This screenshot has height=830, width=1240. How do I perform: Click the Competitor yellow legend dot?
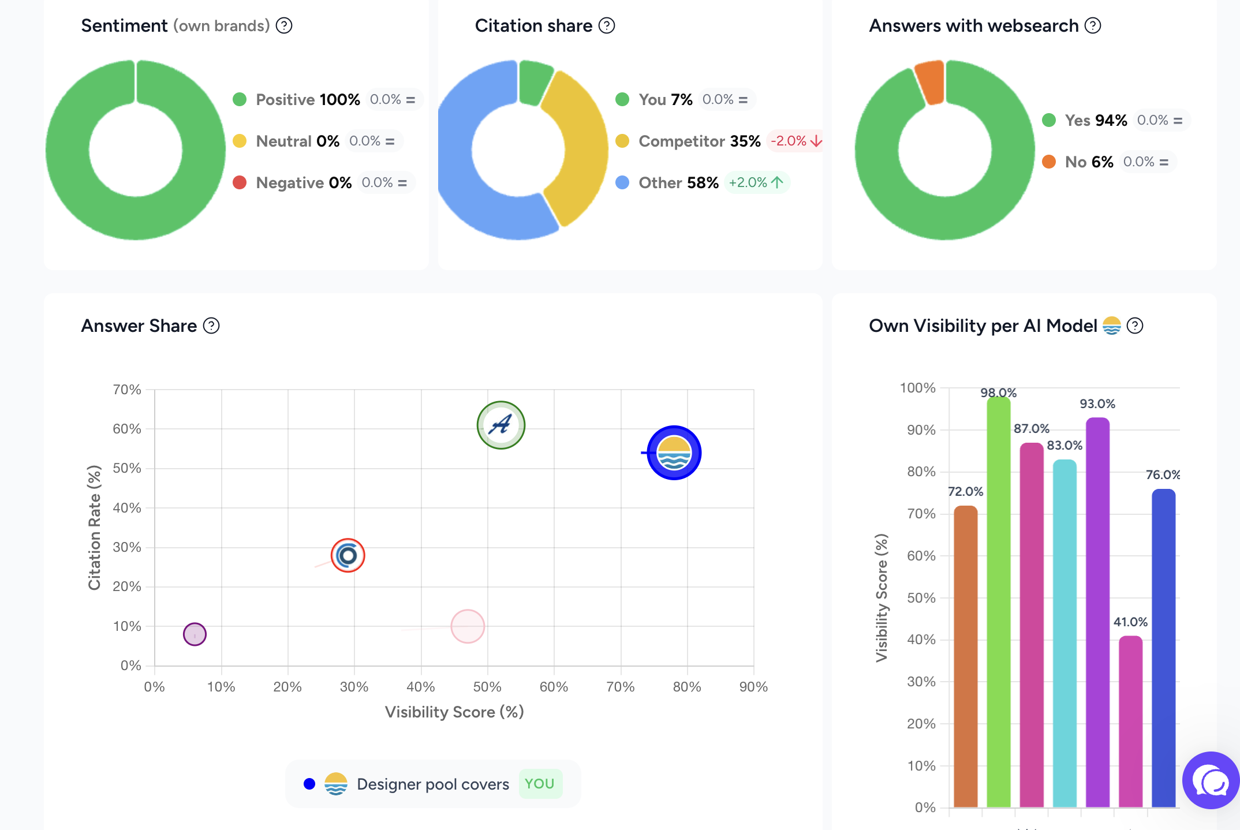(622, 141)
